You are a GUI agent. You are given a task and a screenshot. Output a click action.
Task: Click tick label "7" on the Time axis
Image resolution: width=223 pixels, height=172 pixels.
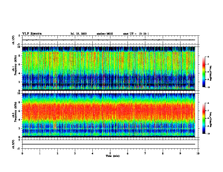coord(145,153)
